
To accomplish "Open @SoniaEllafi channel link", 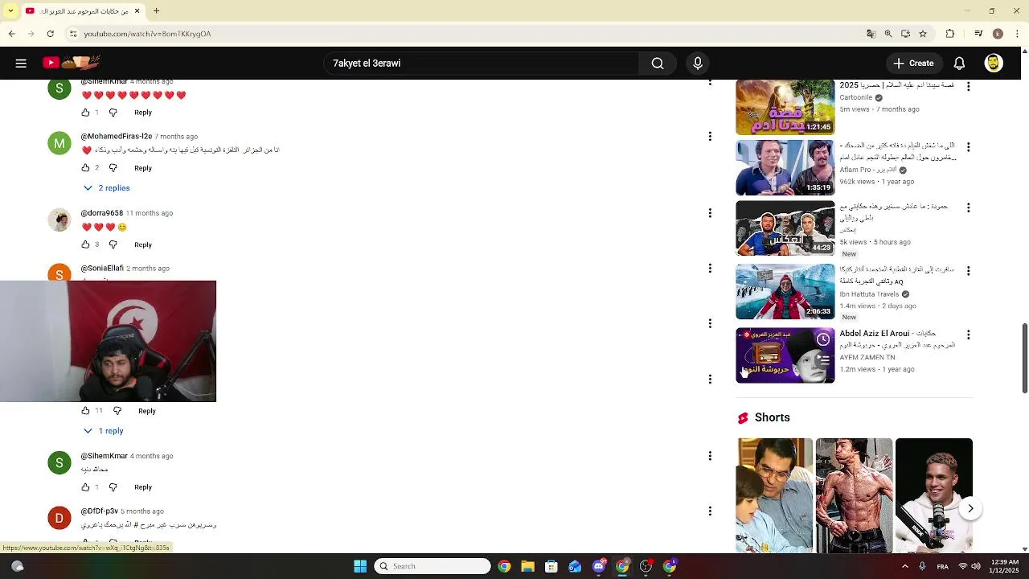I will [x=102, y=269].
